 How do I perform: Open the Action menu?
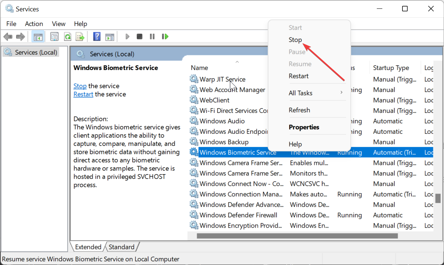(34, 23)
